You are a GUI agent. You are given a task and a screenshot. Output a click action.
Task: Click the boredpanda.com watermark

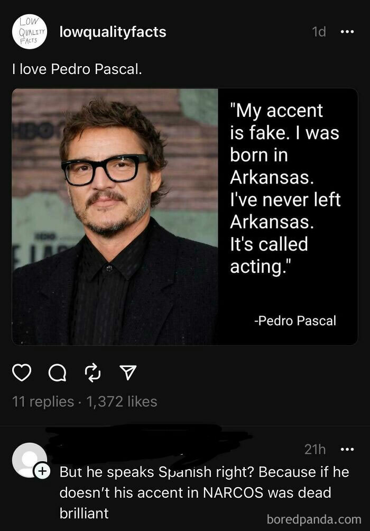[x=314, y=519]
